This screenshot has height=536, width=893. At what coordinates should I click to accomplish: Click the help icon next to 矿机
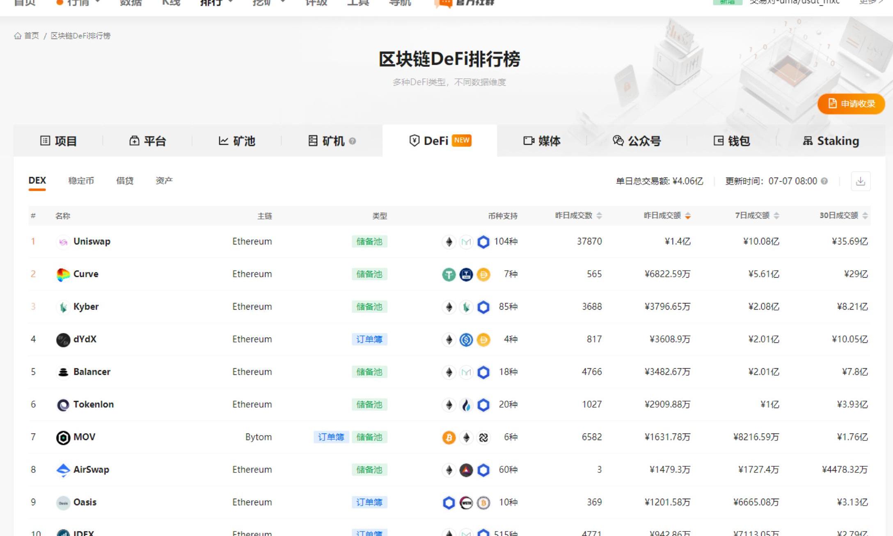(352, 141)
